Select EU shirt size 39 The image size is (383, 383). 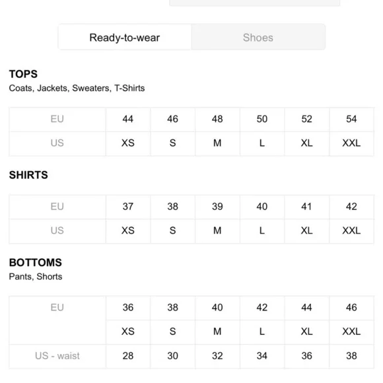[x=217, y=207]
